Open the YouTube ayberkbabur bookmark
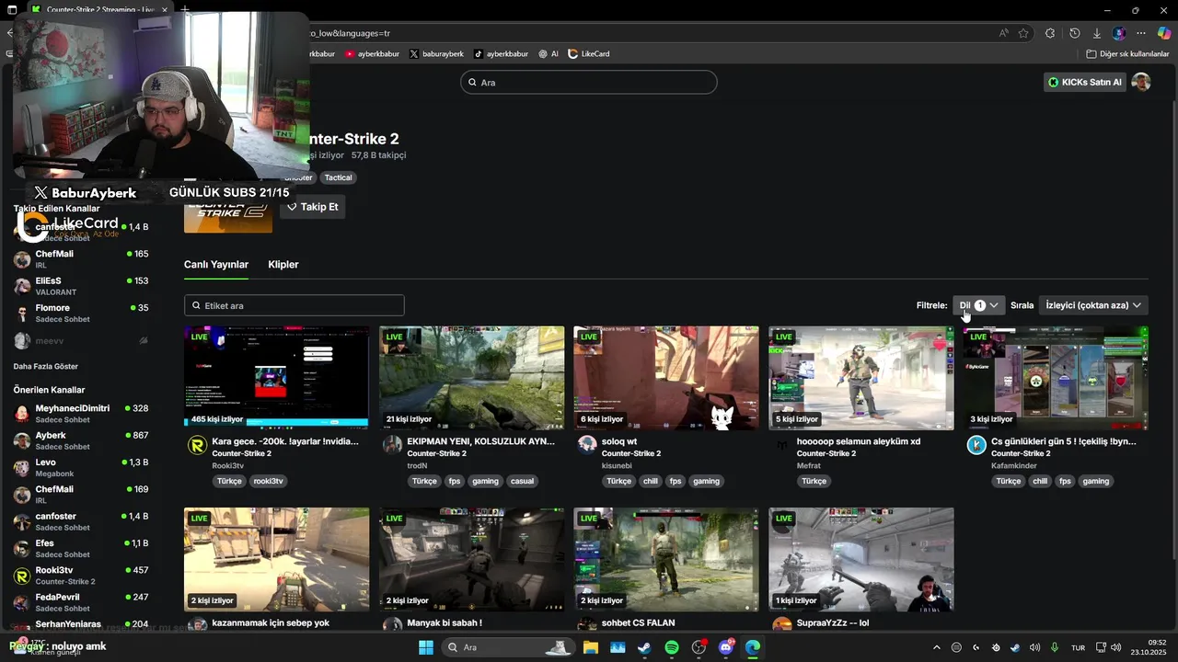 372,53
